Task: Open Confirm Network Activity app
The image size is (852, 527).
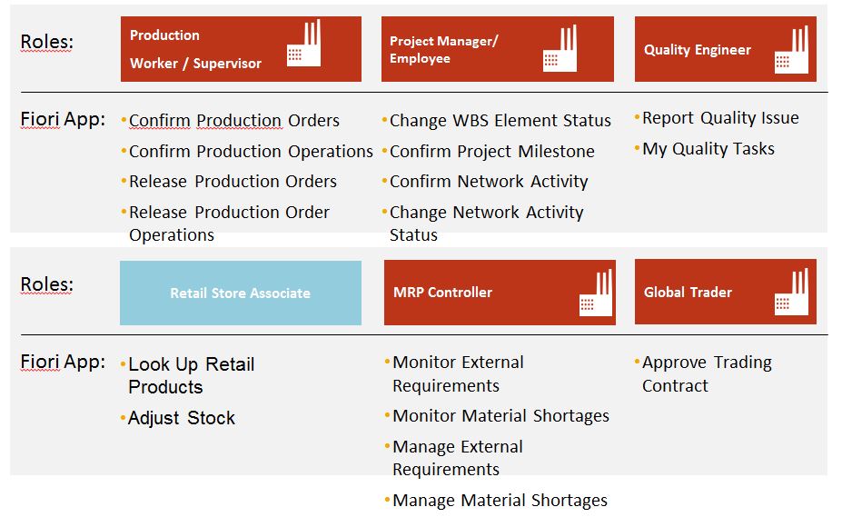Action: click(489, 181)
